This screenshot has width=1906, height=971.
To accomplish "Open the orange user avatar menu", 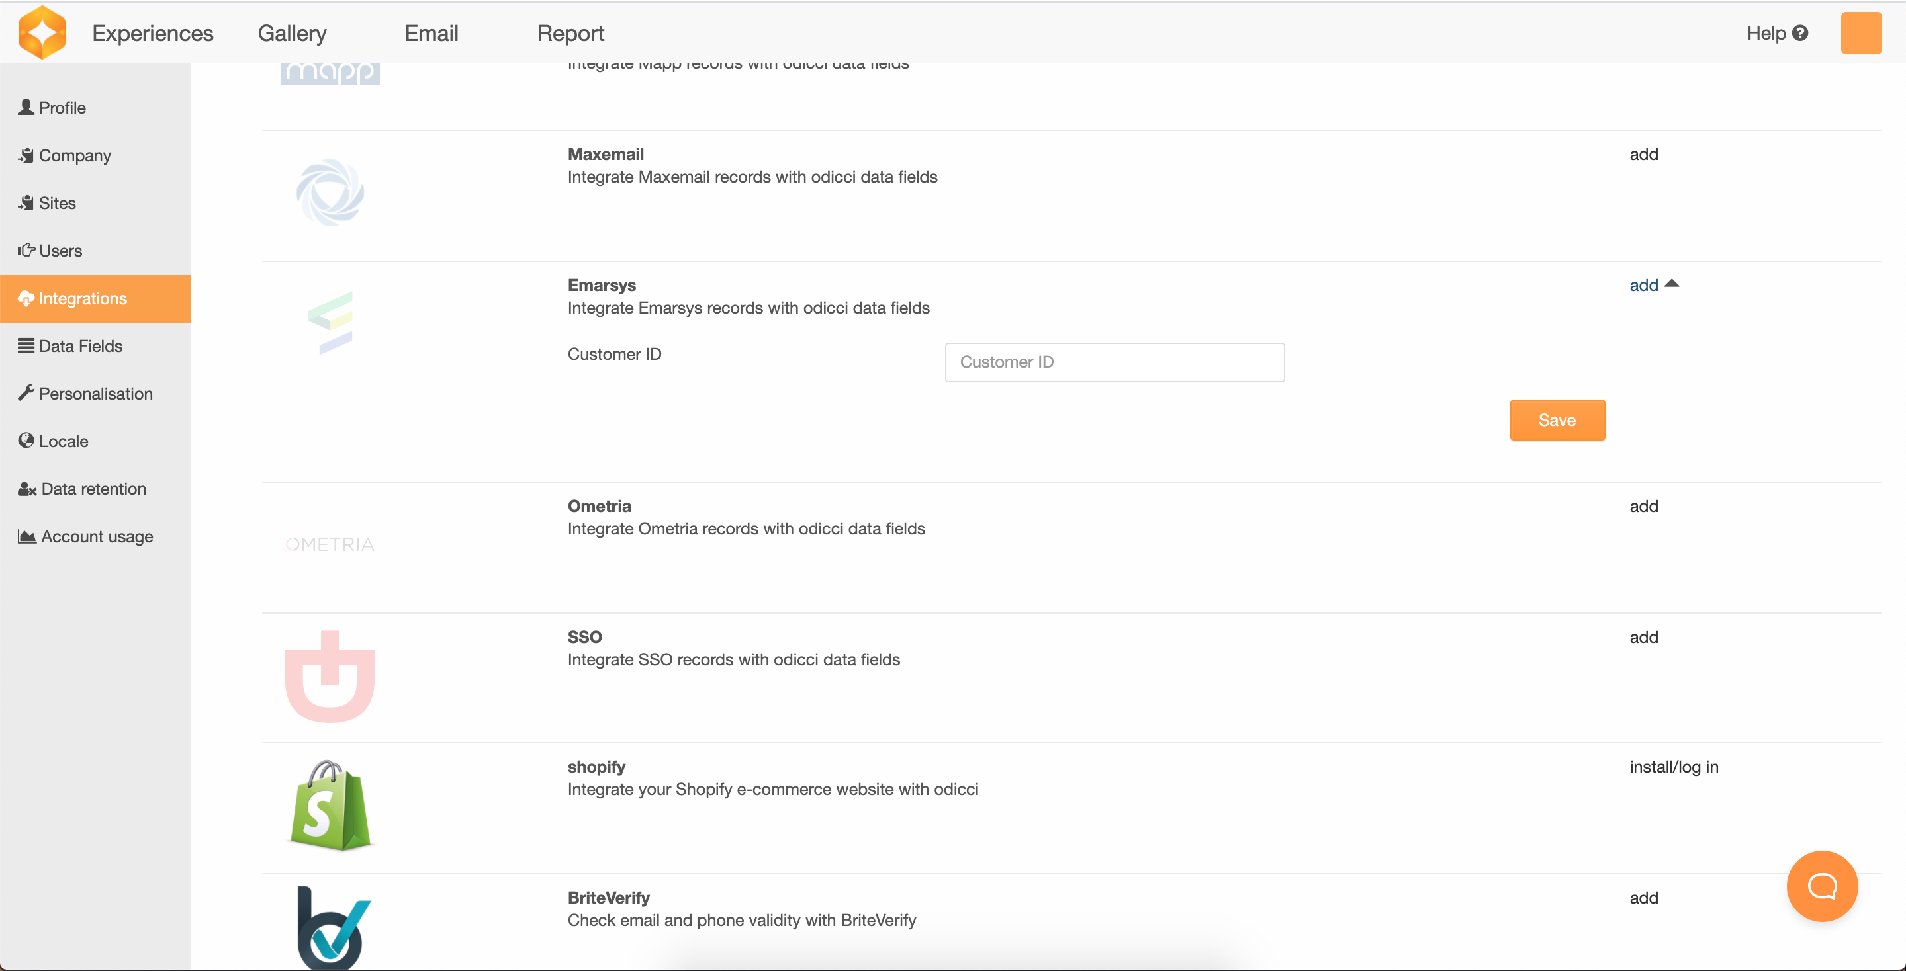I will [x=1860, y=33].
